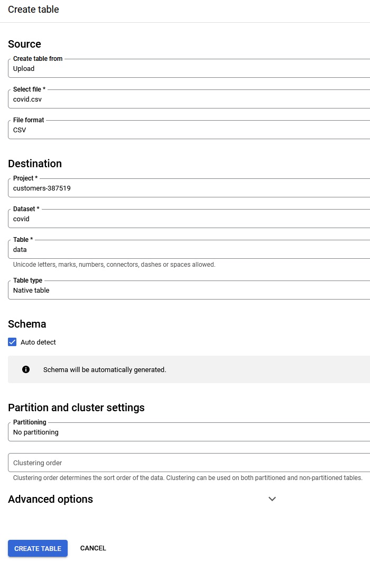Click the info icon beside schema message
This screenshot has height=561, width=370.
click(26, 369)
